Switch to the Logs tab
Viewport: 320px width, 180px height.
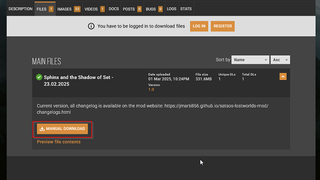click(172, 9)
